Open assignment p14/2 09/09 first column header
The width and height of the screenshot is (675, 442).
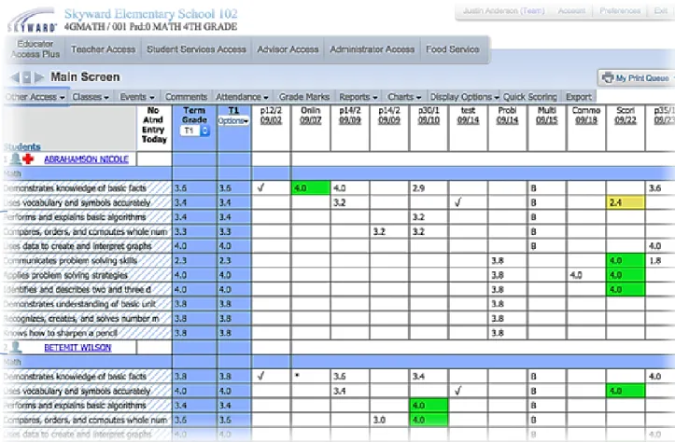point(349,116)
